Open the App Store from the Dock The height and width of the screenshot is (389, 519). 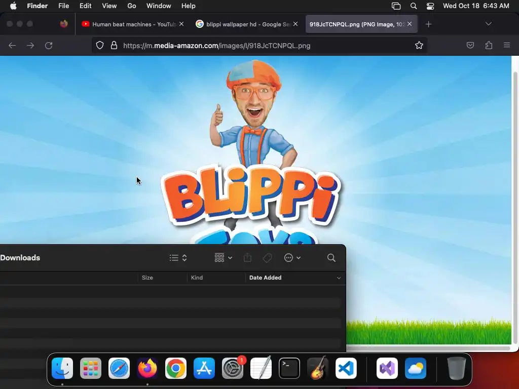[x=204, y=368]
